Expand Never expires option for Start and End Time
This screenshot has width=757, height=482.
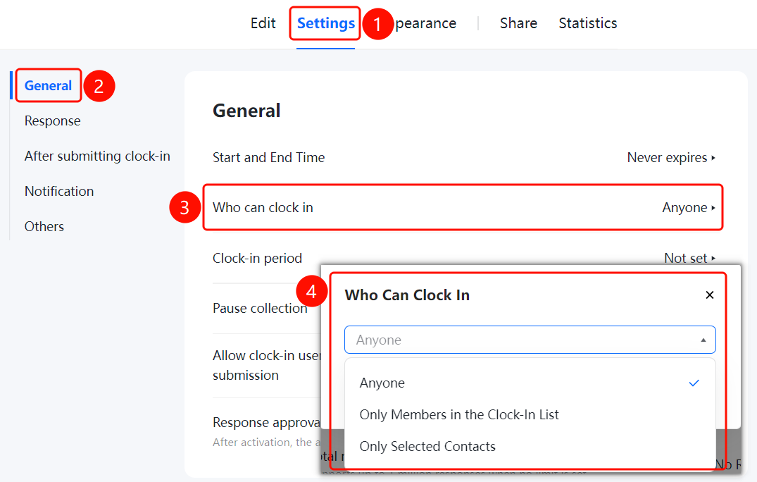click(671, 157)
